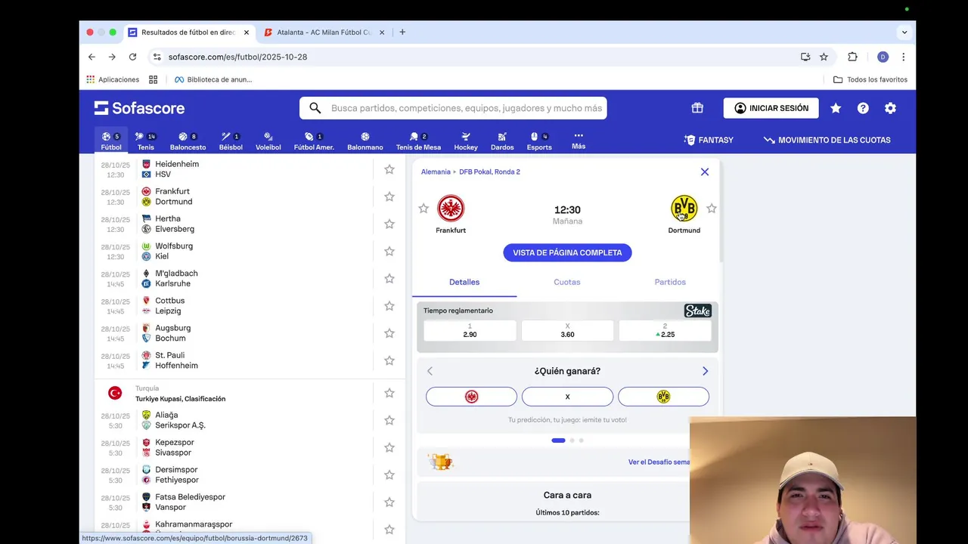
Task: Favorite the Wolfsburg vs Kiel match
Action: point(389,251)
